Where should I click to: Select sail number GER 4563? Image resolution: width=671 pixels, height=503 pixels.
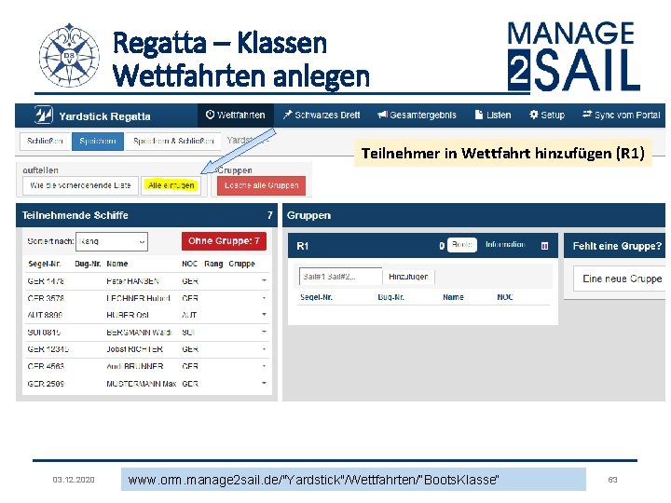pos(46,367)
